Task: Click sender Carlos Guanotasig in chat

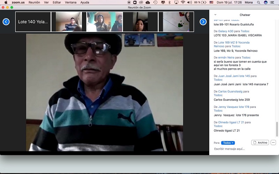Action: [x=230, y=91]
